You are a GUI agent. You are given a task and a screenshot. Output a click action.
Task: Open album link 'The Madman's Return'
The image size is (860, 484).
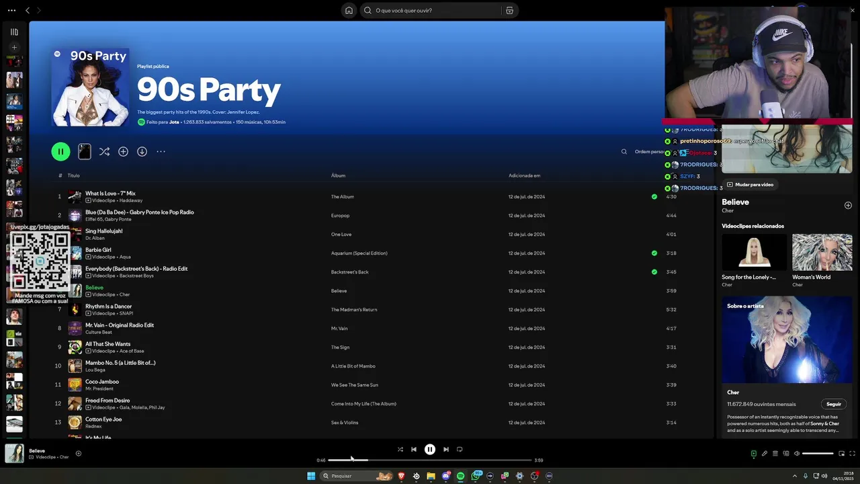pyautogui.click(x=354, y=310)
